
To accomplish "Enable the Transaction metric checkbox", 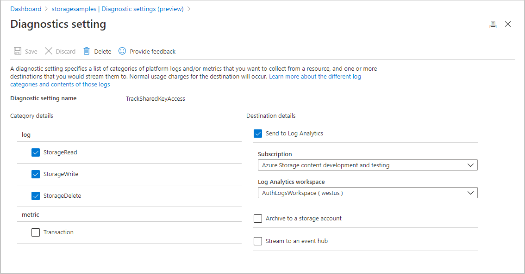I will (36, 232).
